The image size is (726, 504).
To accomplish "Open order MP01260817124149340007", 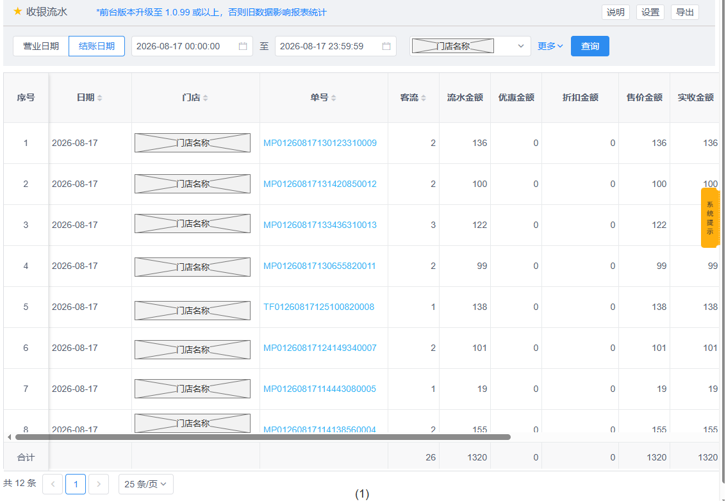I will 320,348.
